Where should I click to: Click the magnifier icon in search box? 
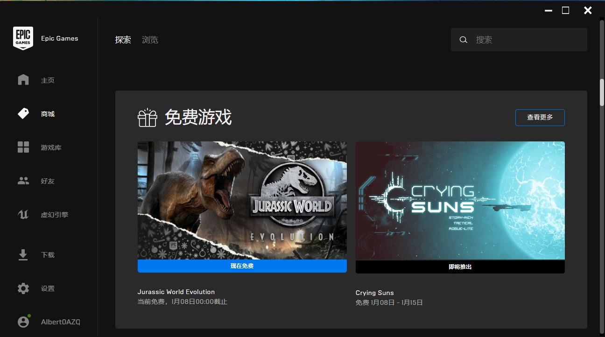tap(464, 40)
